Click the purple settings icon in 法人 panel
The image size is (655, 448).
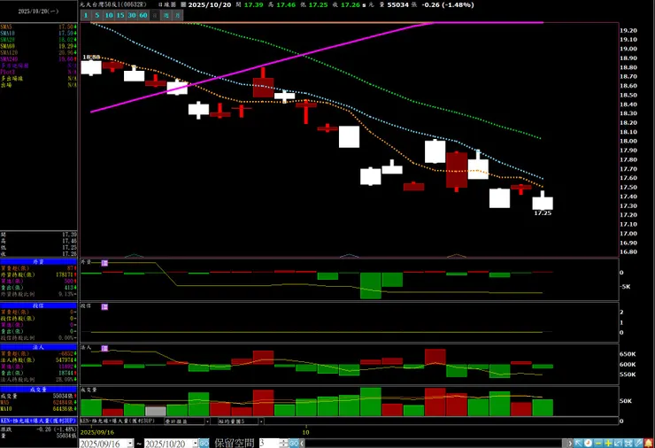click(x=104, y=348)
